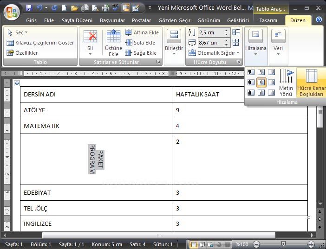Viewport: 326px width, 249px height.
Task: Click Sola Ekle insert left button
Action: click(140, 43)
